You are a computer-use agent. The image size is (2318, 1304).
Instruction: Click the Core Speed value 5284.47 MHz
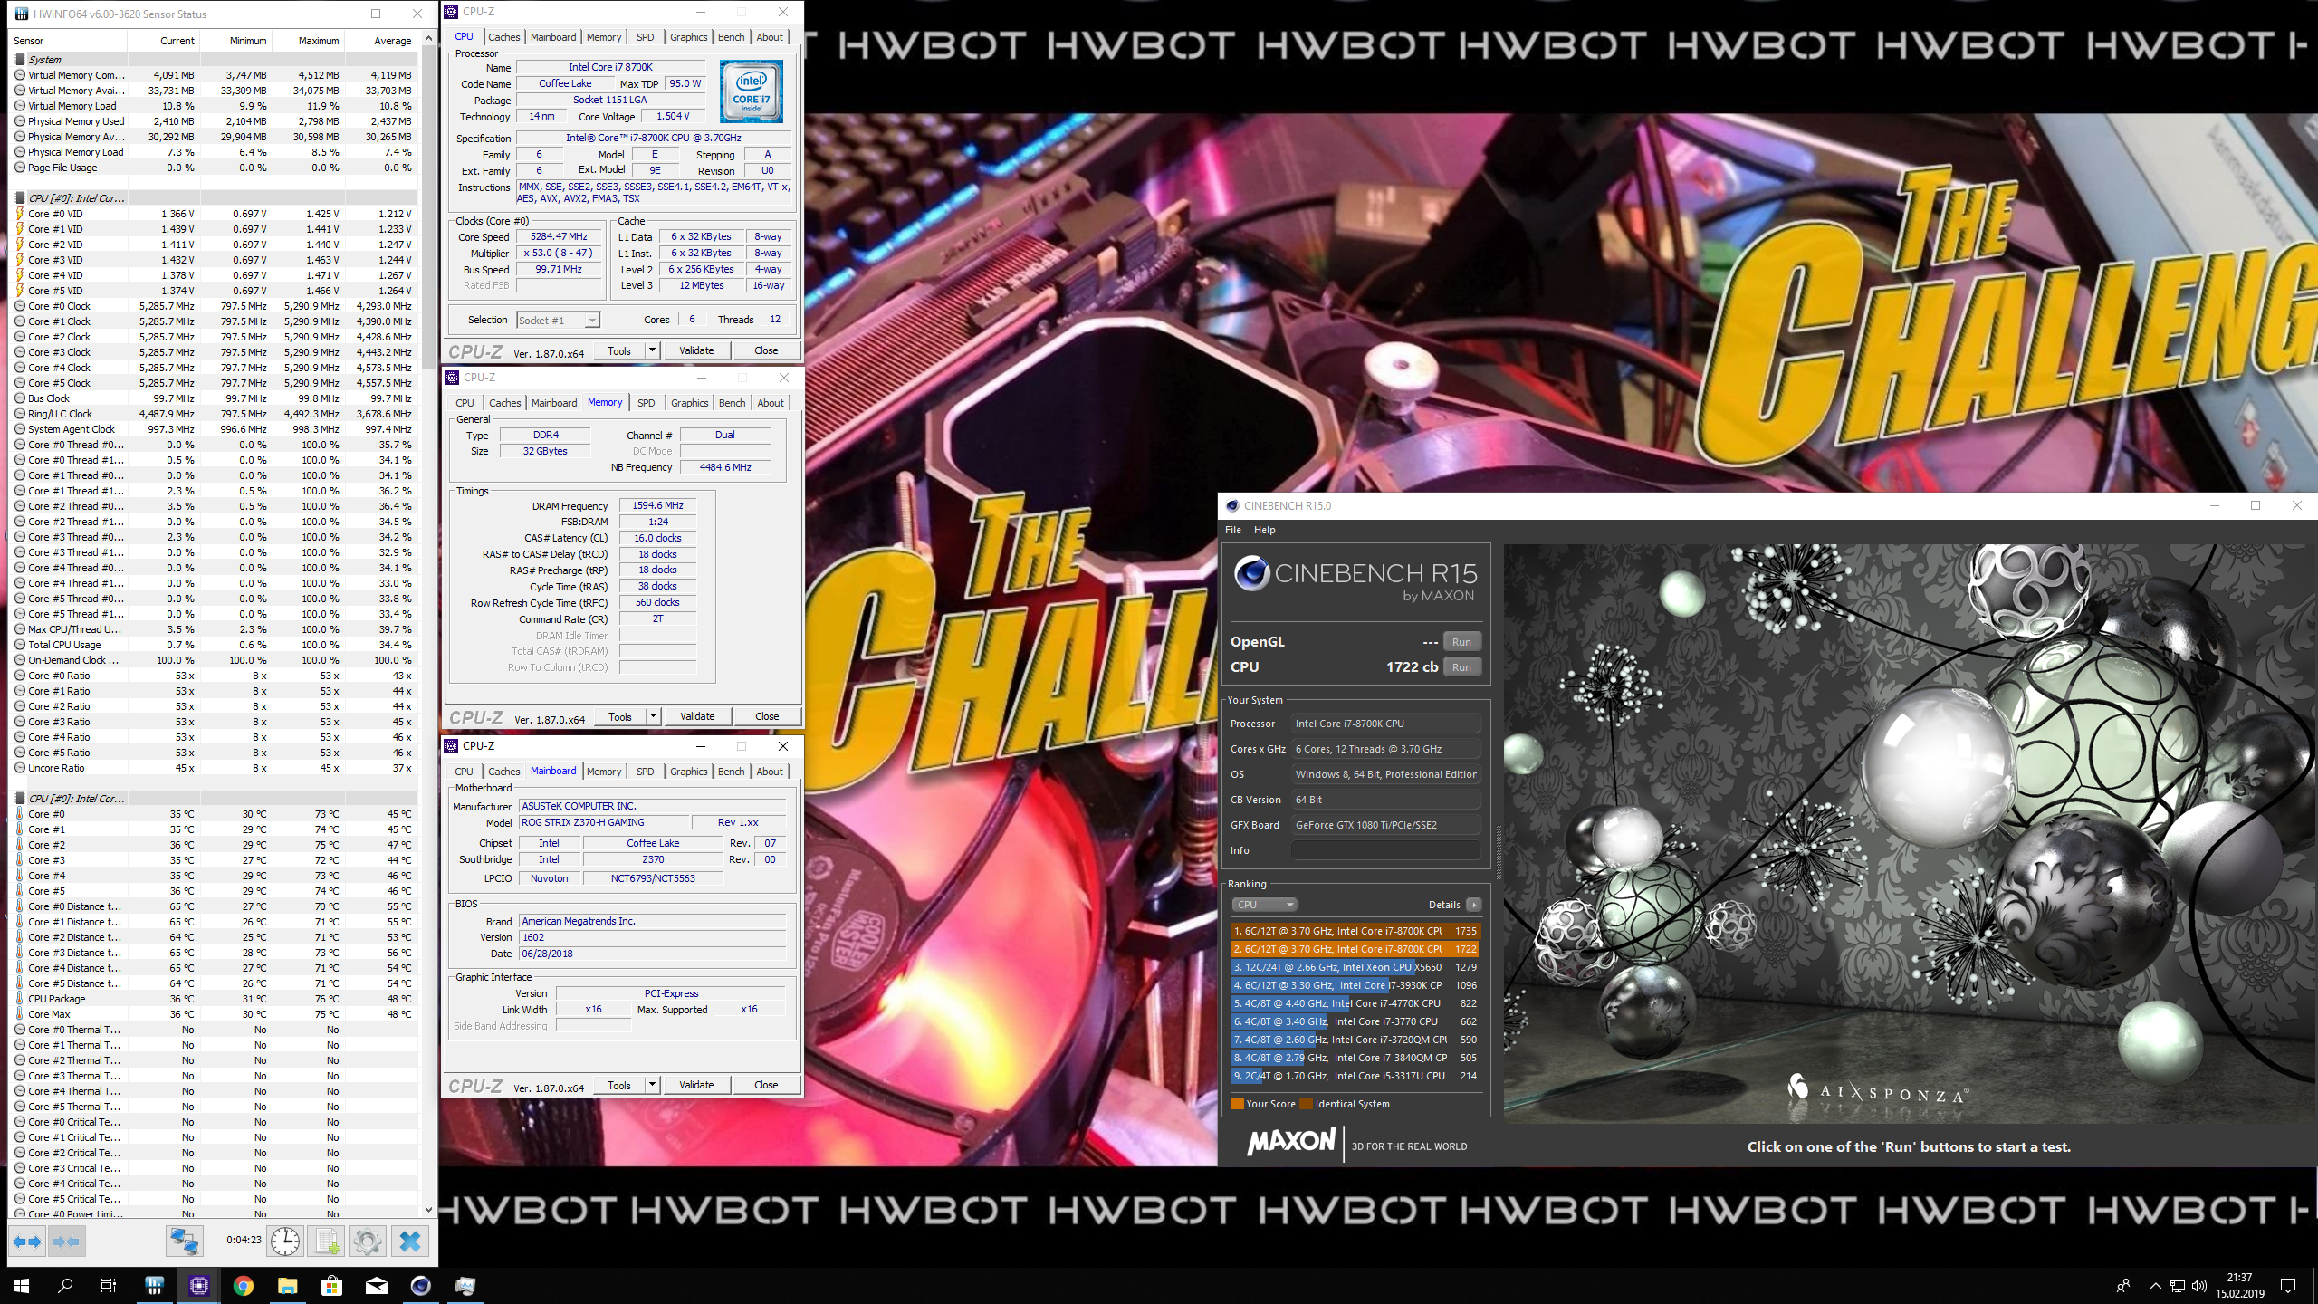(560, 237)
